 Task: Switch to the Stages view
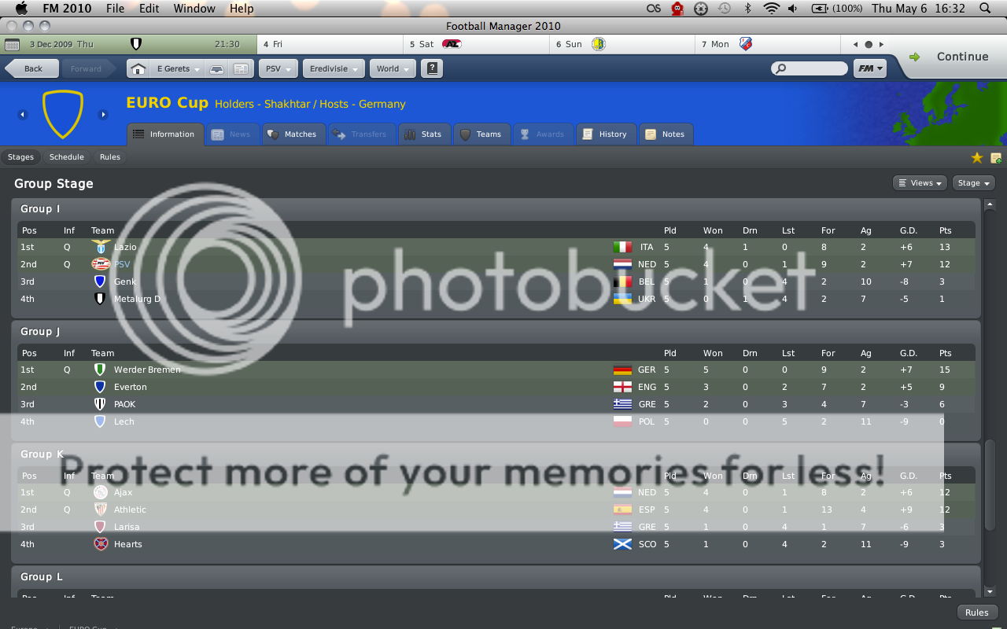click(x=20, y=157)
